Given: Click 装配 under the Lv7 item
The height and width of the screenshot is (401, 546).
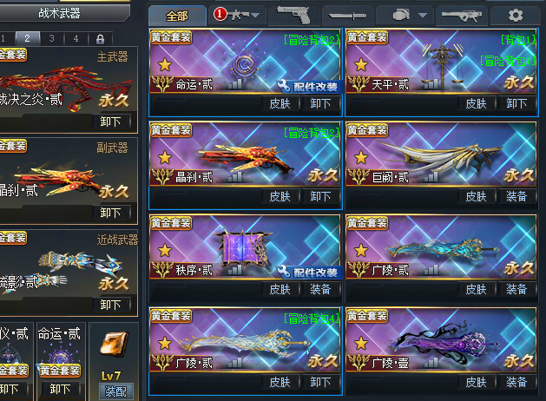Looking at the screenshot, I should tap(115, 391).
